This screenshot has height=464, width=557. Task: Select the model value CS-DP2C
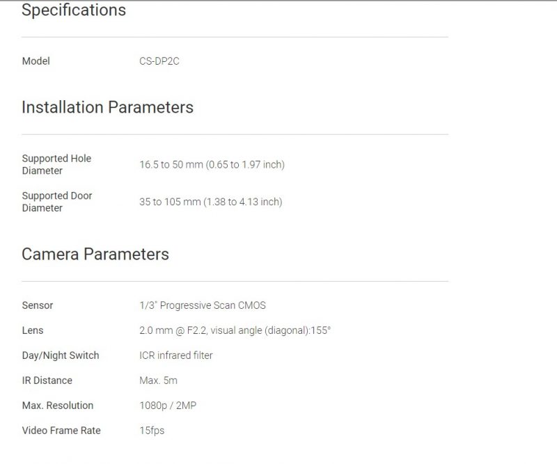[159, 61]
